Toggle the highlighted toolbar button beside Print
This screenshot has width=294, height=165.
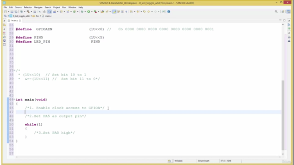point(49,11)
